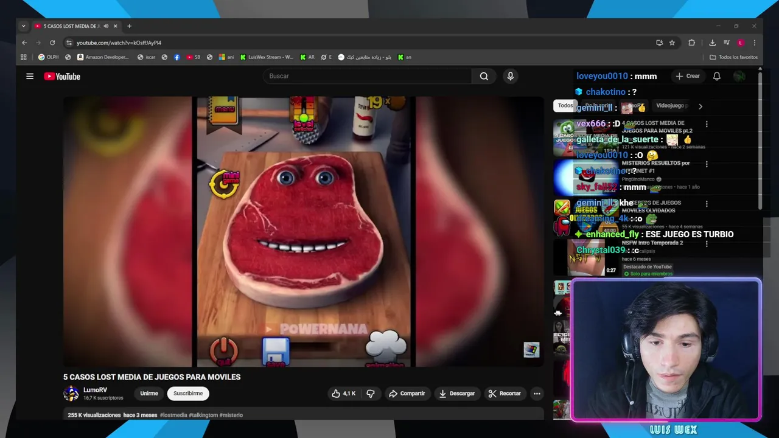Open the apps grid icon in the bookmarks bar
Image resolution: width=779 pixels, height=438 pixels.
[24, 57]
